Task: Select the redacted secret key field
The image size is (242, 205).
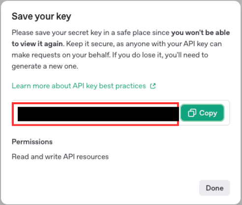Action: pos(95,114)
